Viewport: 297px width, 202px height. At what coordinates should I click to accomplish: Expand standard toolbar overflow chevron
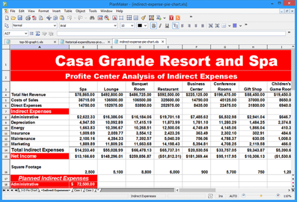tap(191, 17)
